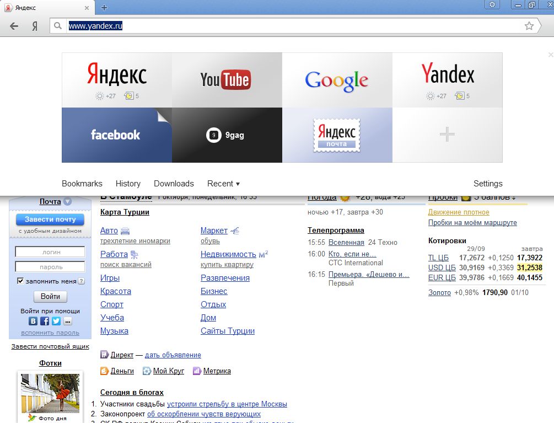Open the Вселенная TV program link
Viewport: 554px width, 423px height.
[346, 243]
